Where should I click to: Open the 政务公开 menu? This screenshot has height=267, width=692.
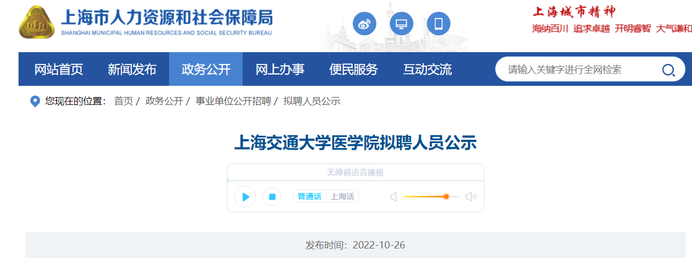point(206,70)
